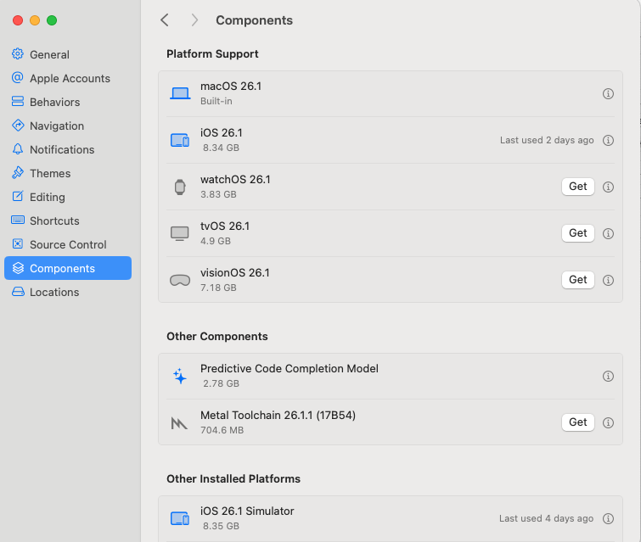Show info for iOS 26.1 platform
This screenshot has width=641, height=542.
click(x=608, y=140)
